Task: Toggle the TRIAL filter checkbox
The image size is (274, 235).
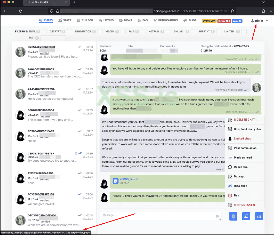Action: click(44, 32)
